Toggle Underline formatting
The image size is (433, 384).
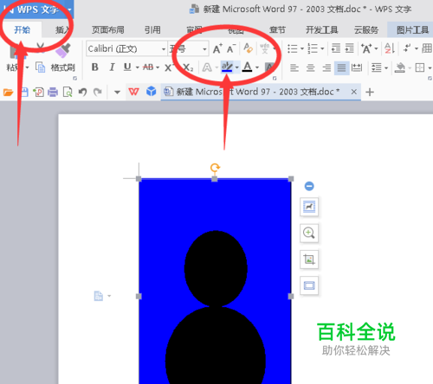(127, 67)
